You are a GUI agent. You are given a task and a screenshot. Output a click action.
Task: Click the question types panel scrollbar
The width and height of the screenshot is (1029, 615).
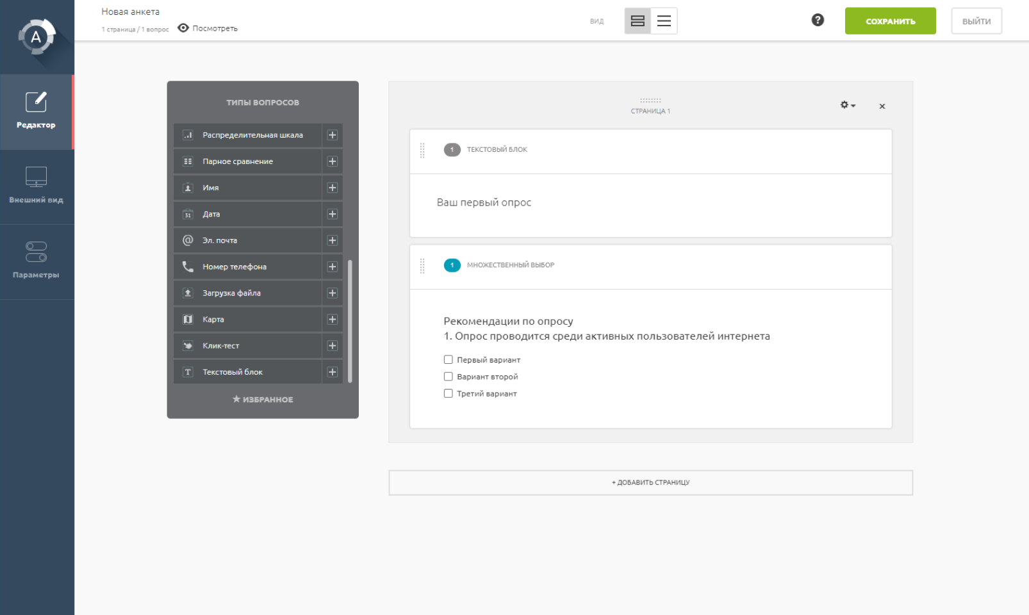pyautogui.click(x=350, y=320)
